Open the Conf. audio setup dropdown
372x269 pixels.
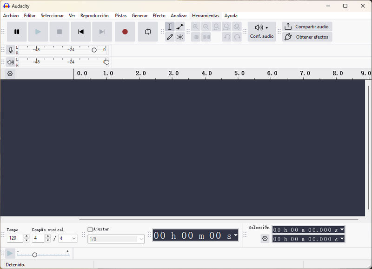[262, 32]
